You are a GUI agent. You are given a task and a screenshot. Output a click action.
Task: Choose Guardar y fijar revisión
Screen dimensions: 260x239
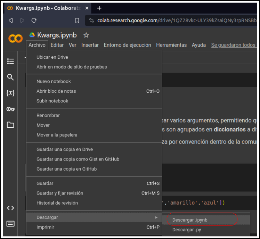(x=94, y=193)
